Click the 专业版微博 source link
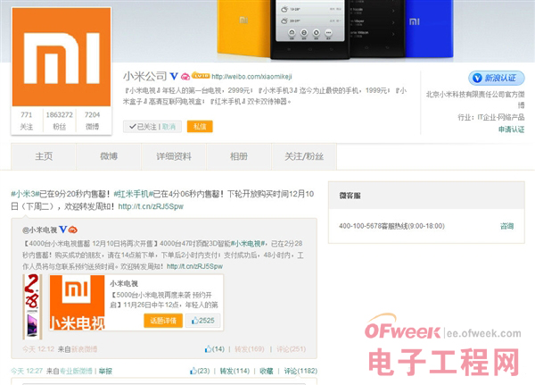 click(x=76, y=371)
